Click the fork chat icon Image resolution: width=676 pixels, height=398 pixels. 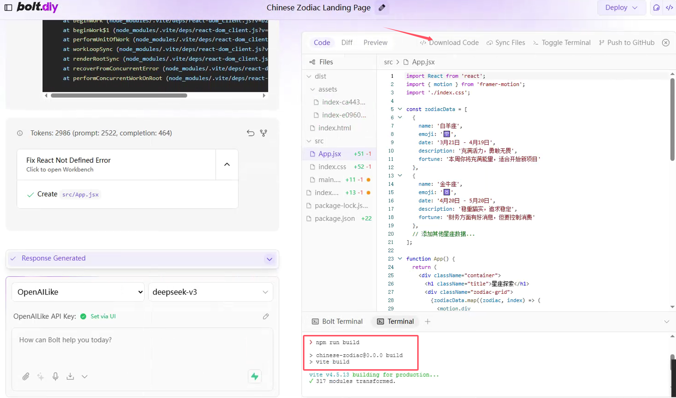(x=264, y=133)
